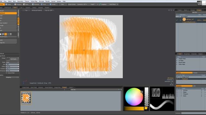
Task: Open the Falloff dropdown
Action: (94, 4)
